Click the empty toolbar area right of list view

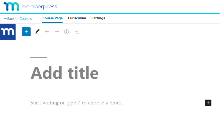pyautogui.click(x=148, y=32)
